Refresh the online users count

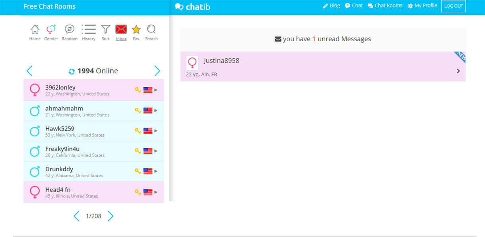tap(72, 71)
